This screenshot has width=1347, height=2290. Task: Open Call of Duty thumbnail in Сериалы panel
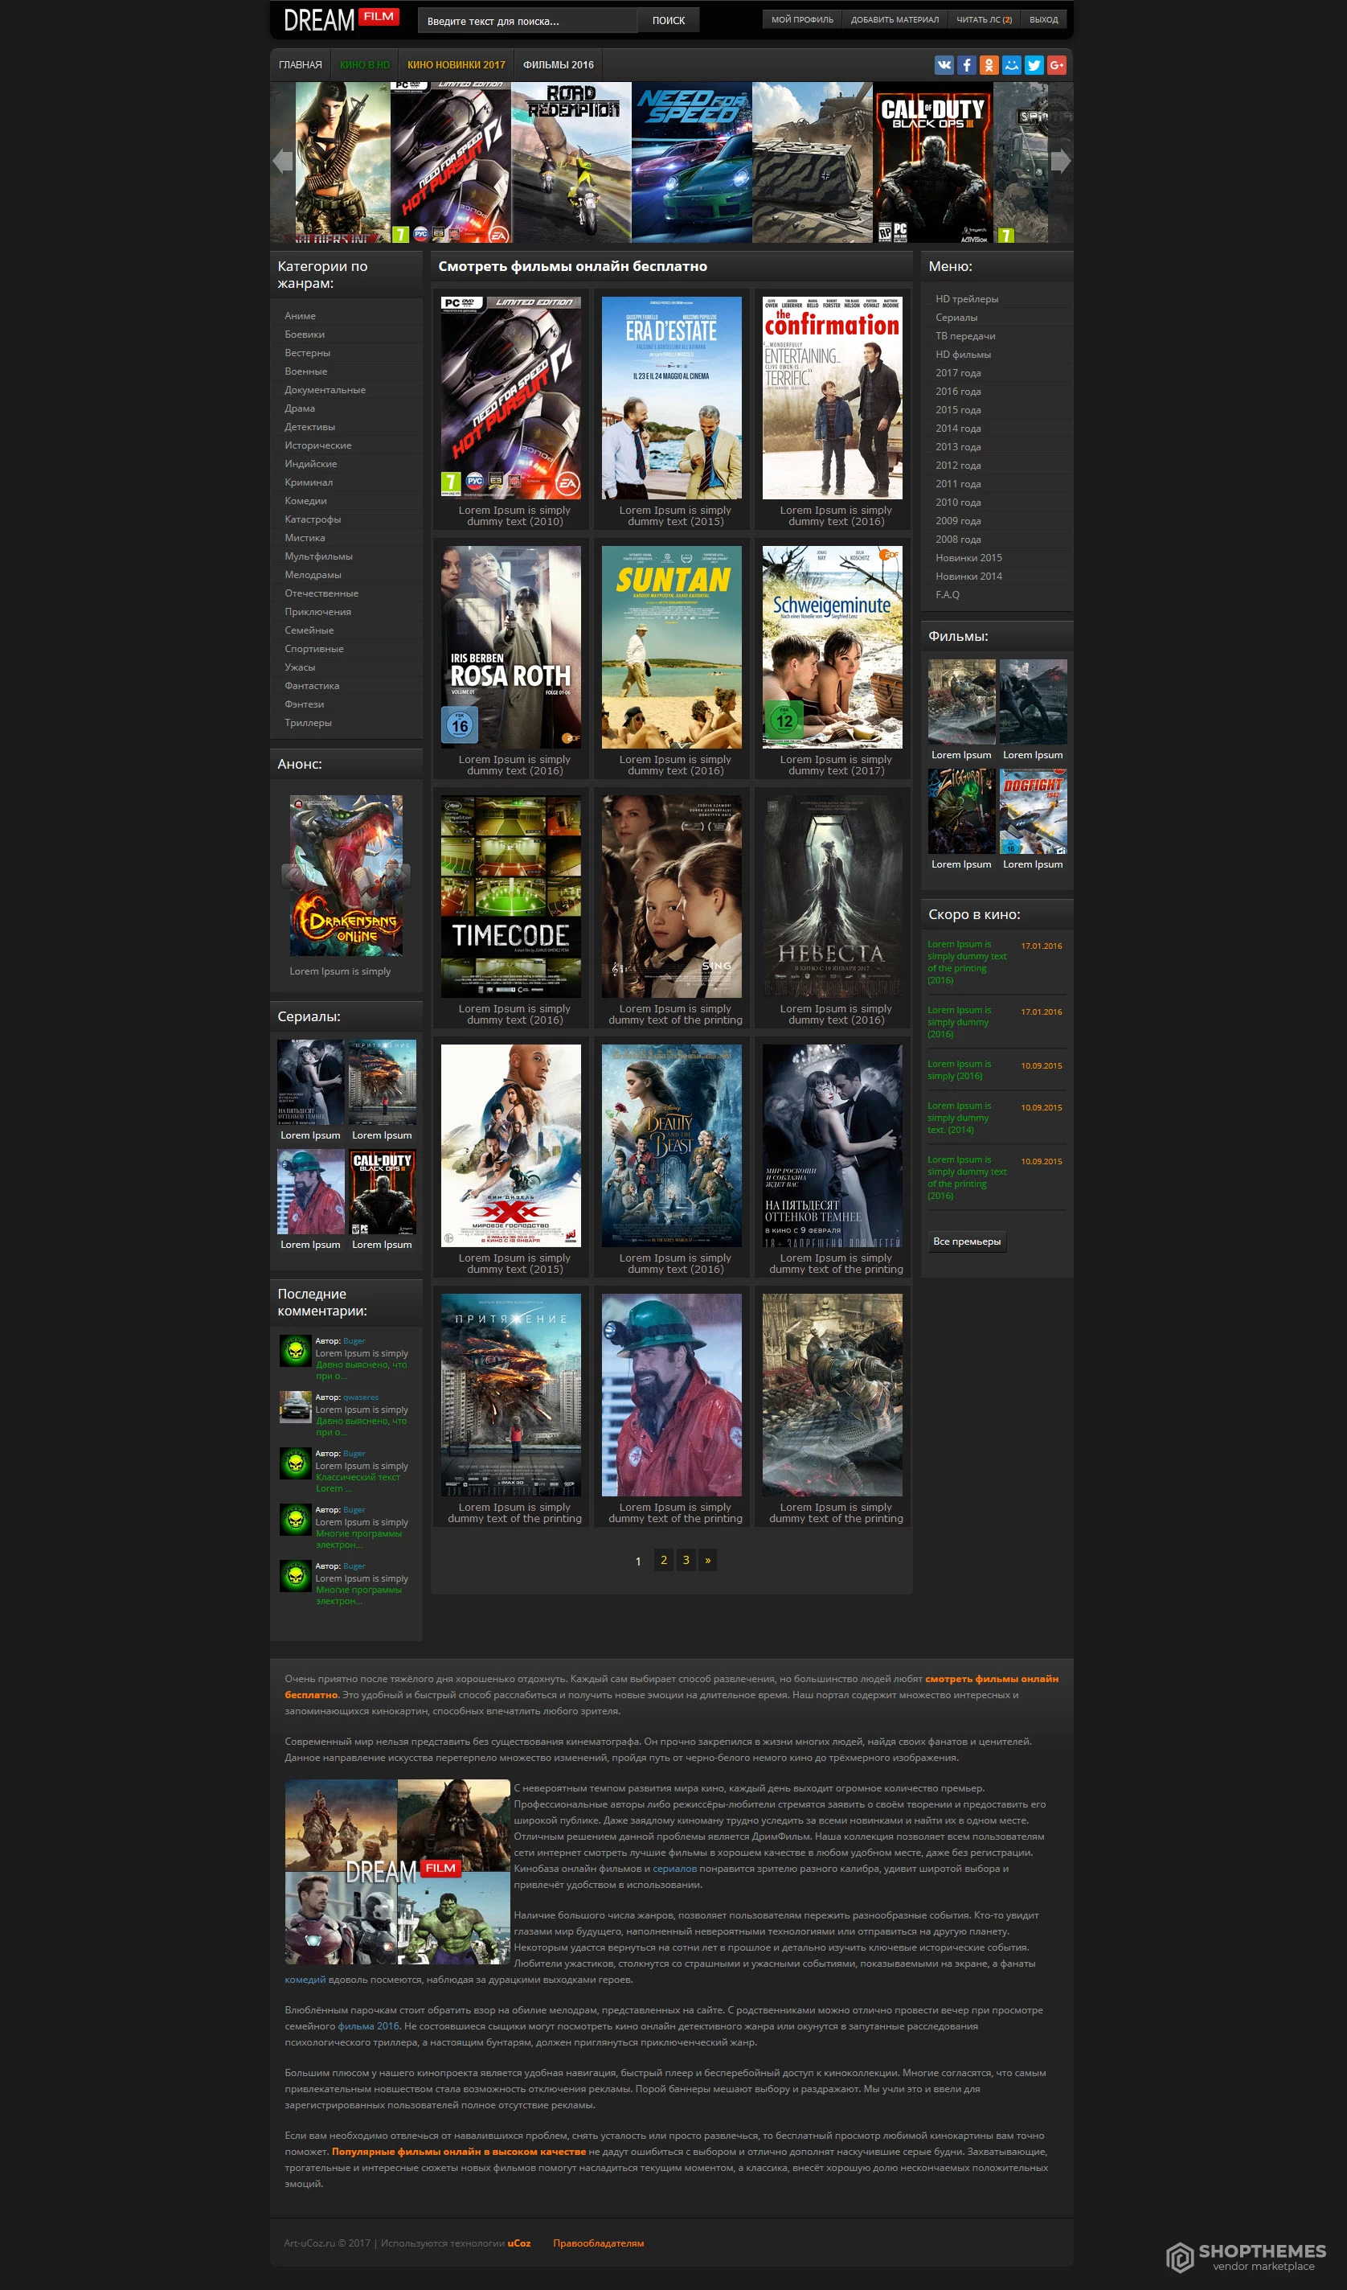click(x=383, y=1192)
